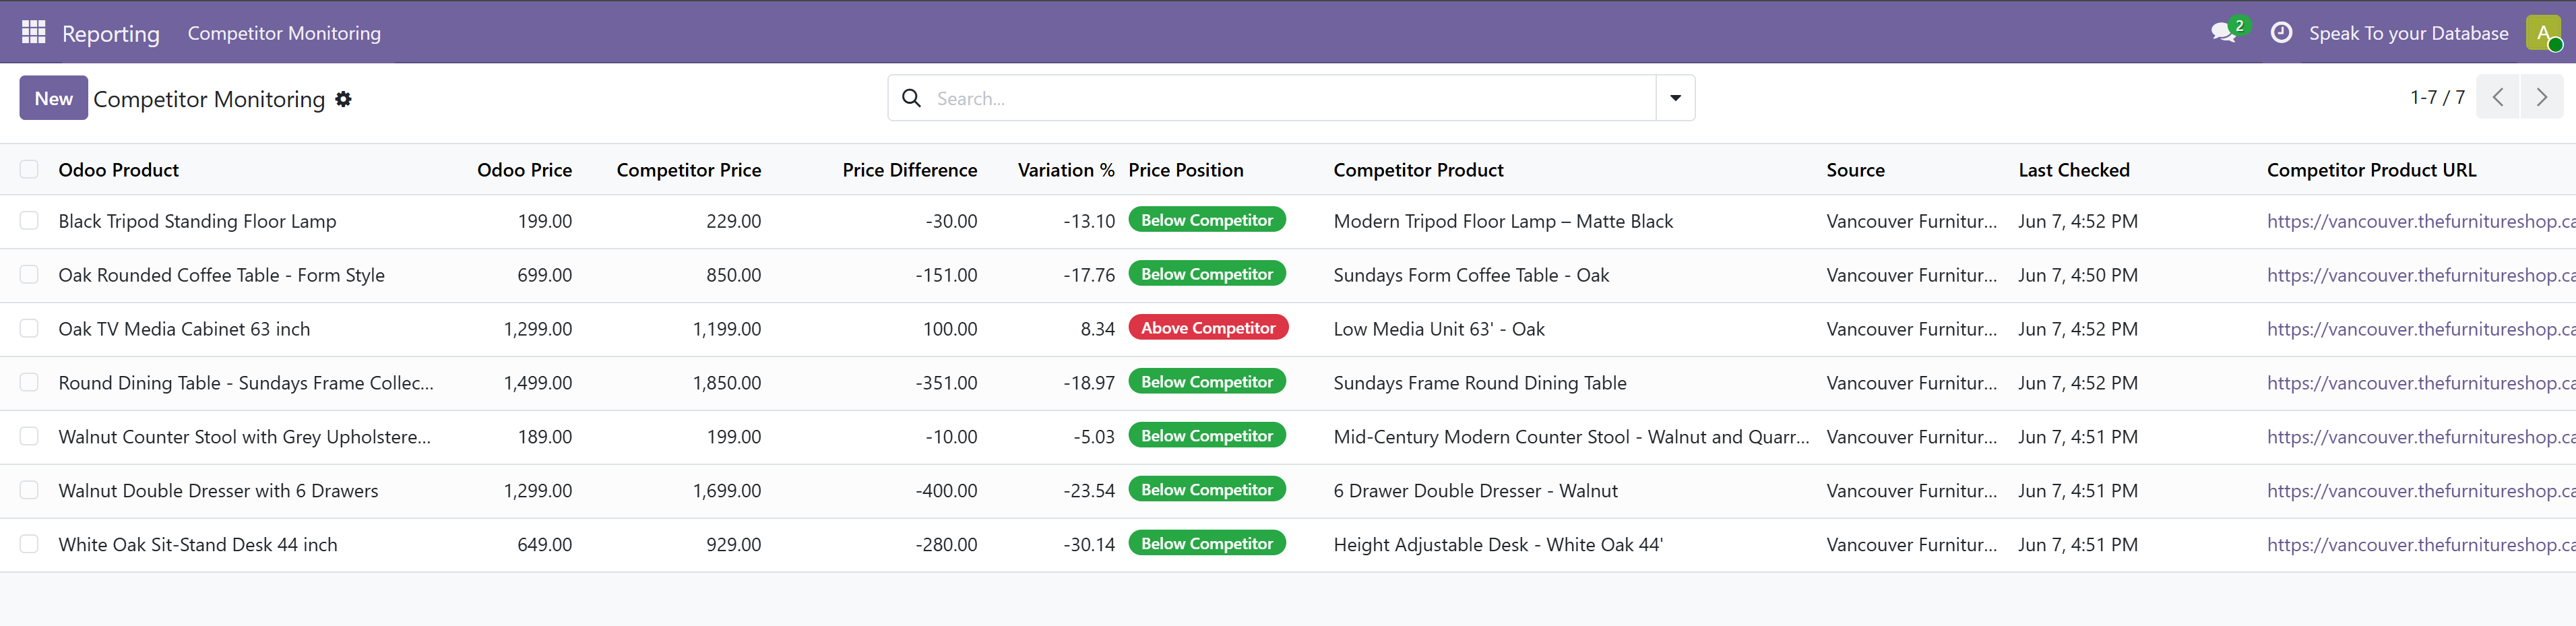Open URL link for Walnut Counter Stool row
Screen dimensions: 2576x626
(x=2420, y=437)
